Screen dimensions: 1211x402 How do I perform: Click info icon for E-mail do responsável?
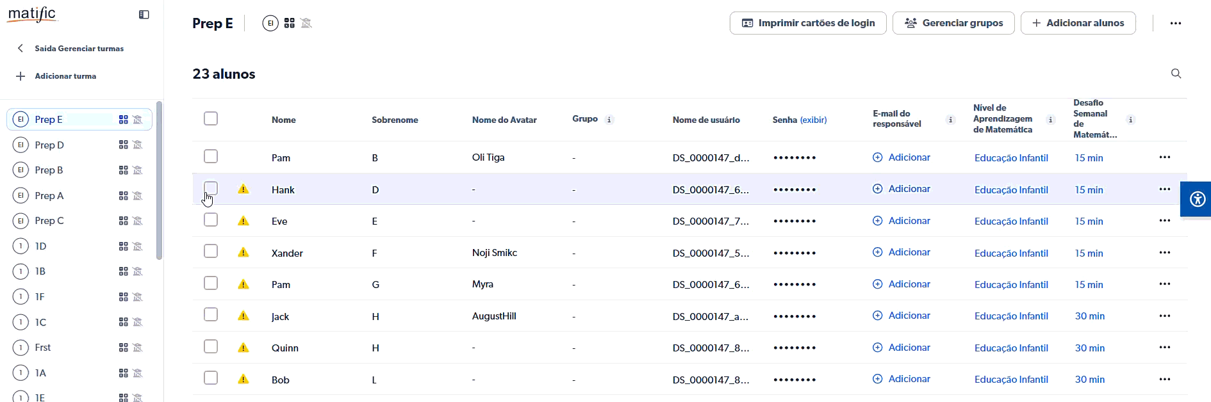pos(951,120)
